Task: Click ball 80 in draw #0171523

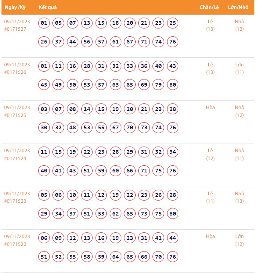Action: coord(173,214)
